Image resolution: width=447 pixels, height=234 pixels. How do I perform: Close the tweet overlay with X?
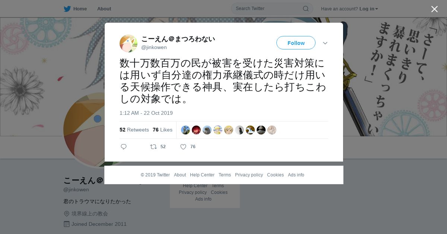(434, 9)
